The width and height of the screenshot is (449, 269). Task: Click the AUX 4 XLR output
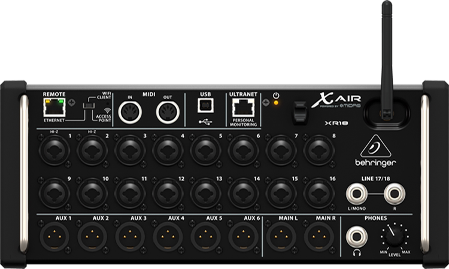coord(168,237)
